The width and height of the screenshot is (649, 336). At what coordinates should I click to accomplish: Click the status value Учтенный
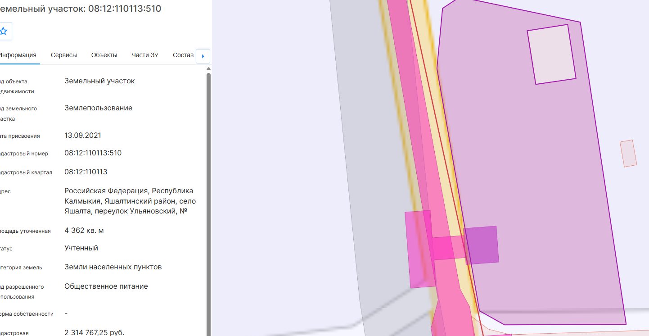(x=81, y=248)
